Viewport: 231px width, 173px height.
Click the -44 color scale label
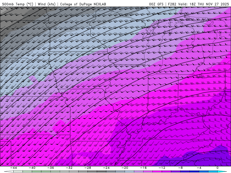pyautogui.click(x=14, y=168)
